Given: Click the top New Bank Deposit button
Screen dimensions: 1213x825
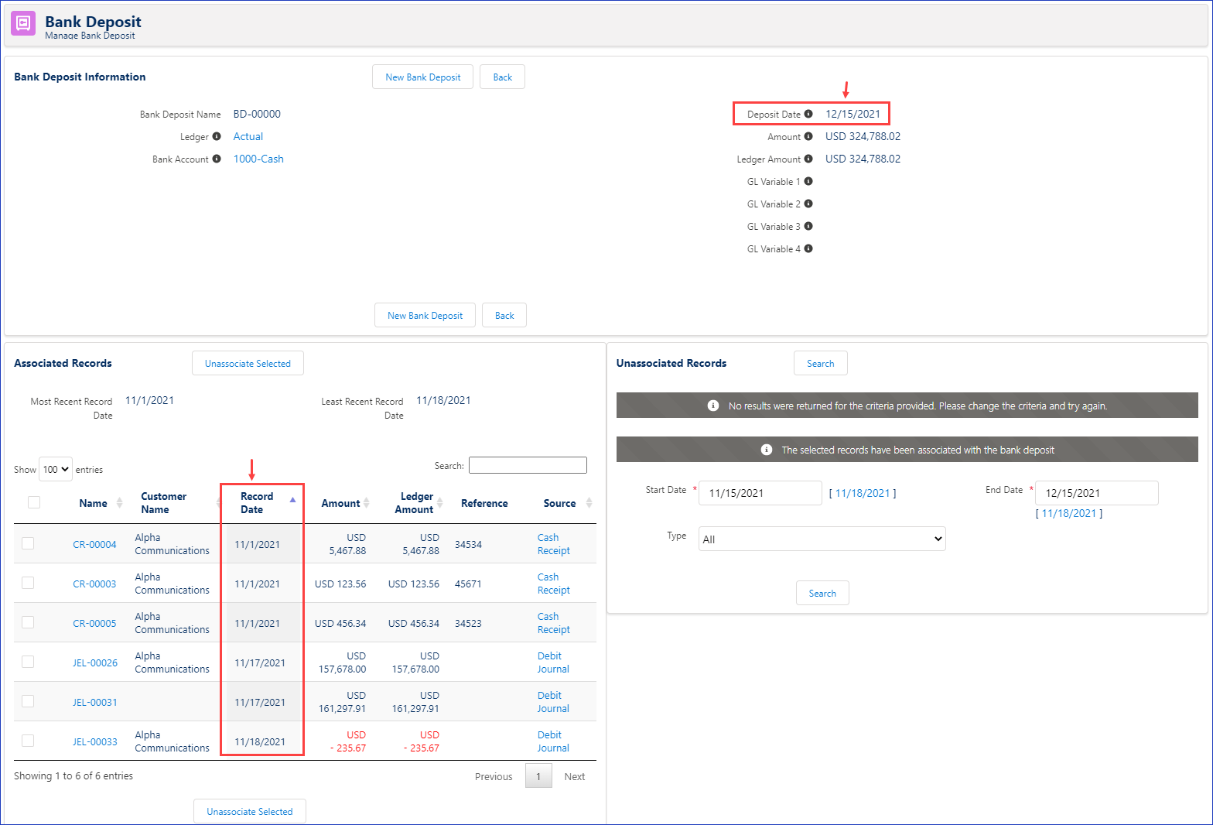Looking at the screenshot, I should coord(422,77).
